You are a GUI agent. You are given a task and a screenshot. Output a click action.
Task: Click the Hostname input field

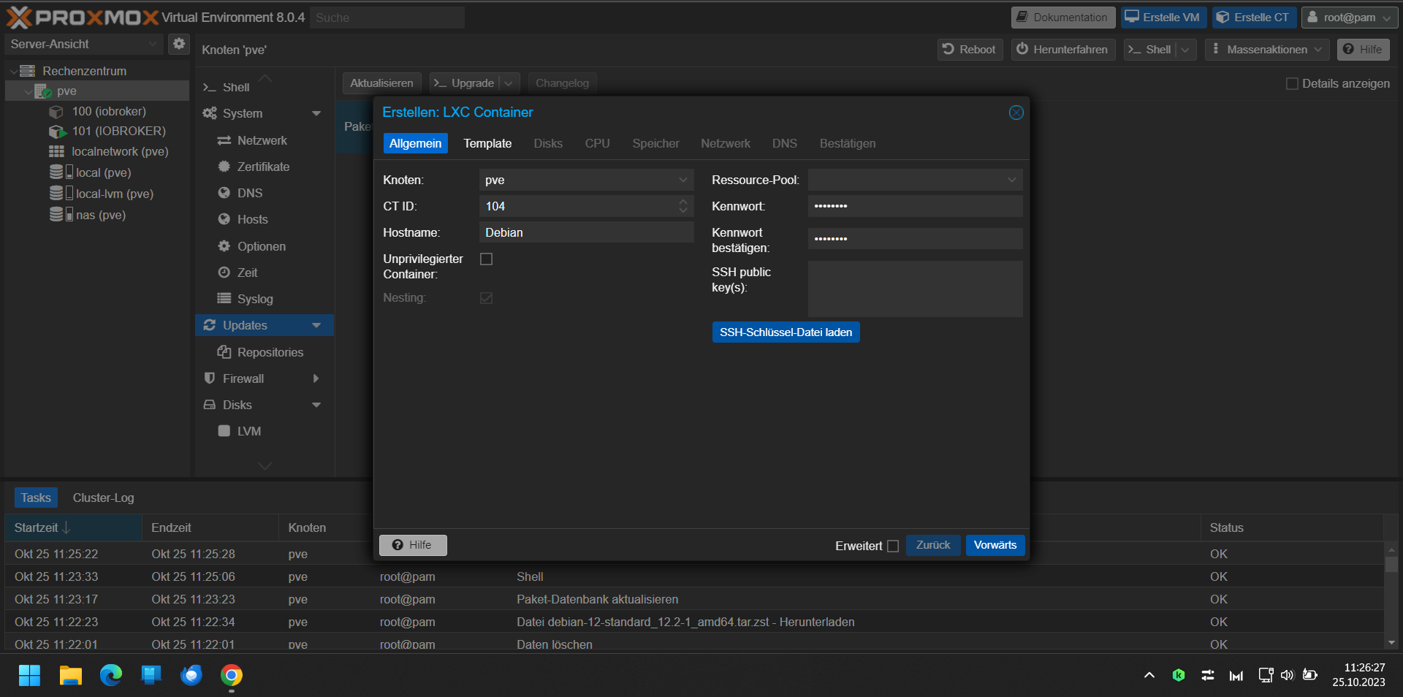[x=586, y=232]
